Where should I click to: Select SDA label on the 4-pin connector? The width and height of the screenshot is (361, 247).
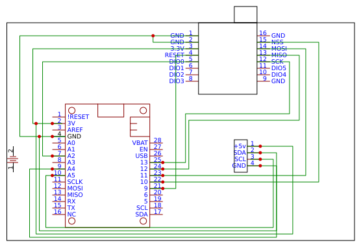pos(240,153)
